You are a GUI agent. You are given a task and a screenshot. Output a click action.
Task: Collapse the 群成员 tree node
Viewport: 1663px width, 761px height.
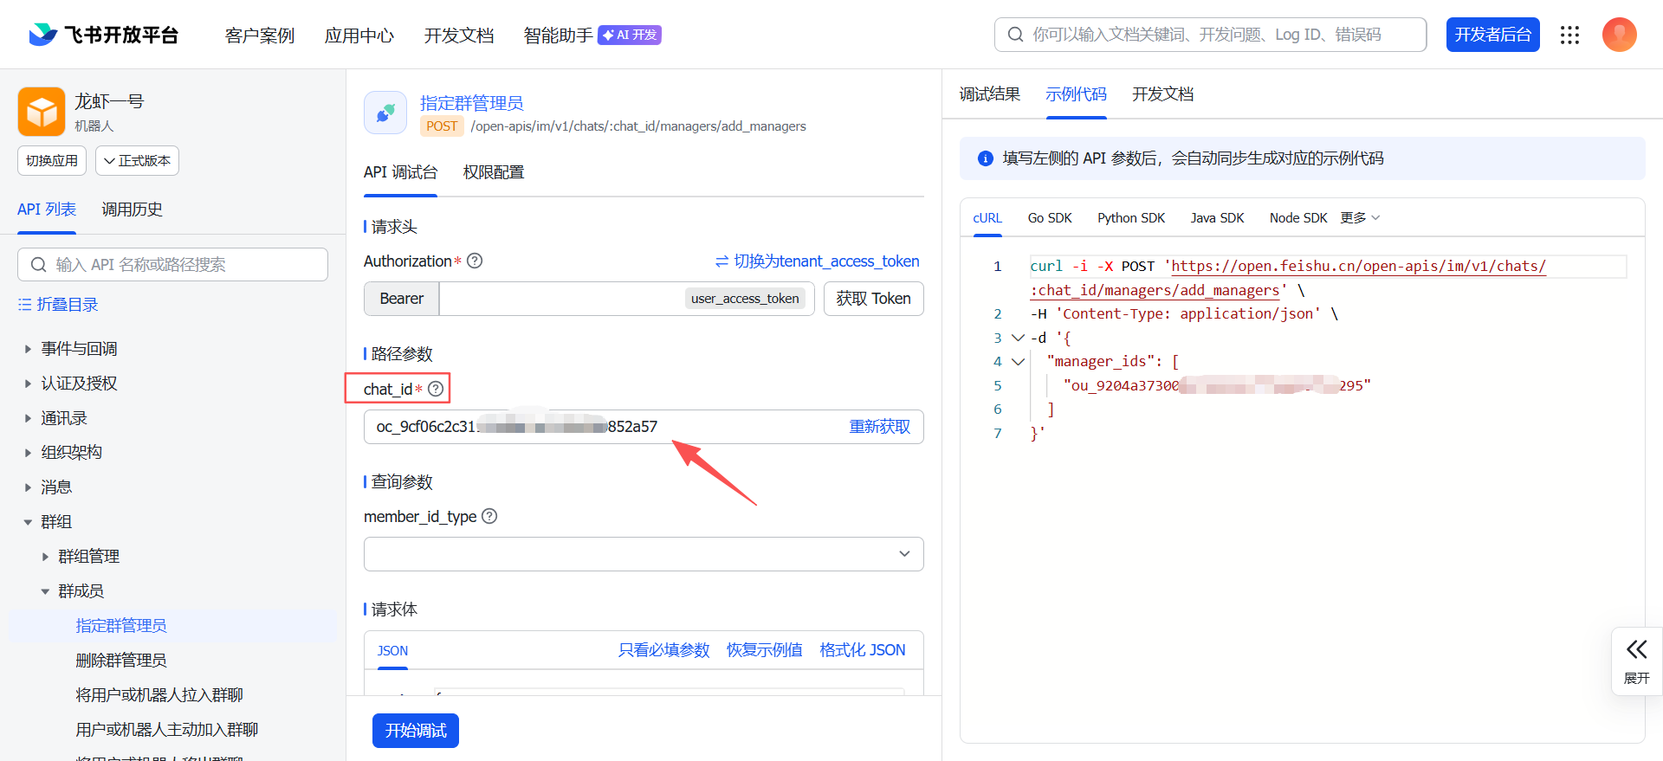[x=45, y=591]
